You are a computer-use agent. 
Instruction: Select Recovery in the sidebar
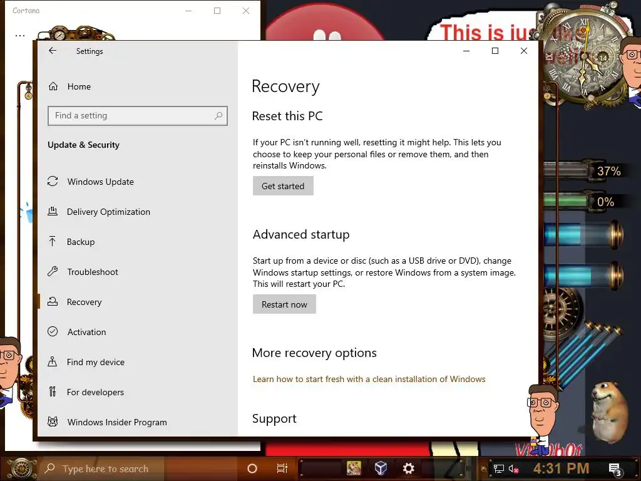(138, 302)
